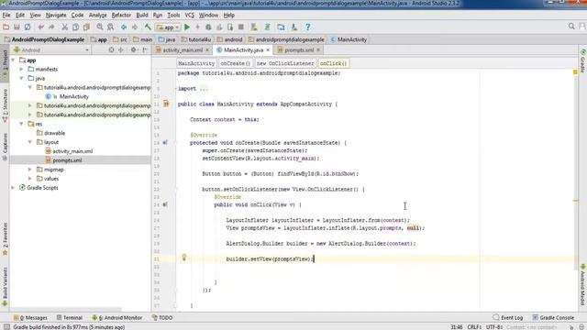Screen dimensions: 587x330
Task: Click the Help question mark icon
Action: click(x=308, y=27)
